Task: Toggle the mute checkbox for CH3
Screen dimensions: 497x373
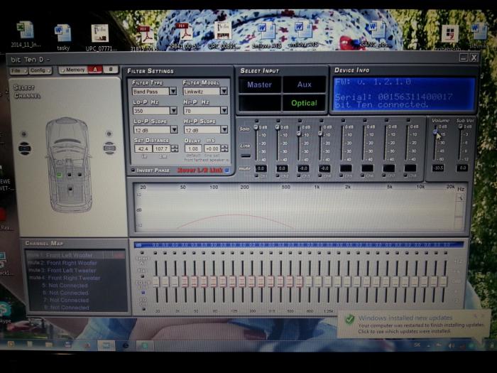Action: [x=299, y=175]
